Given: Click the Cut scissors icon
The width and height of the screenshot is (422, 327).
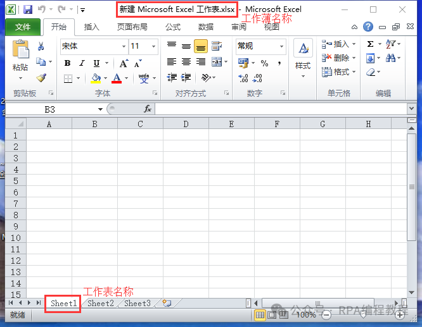Looking at the screenshot, I should tap(41, 46).
